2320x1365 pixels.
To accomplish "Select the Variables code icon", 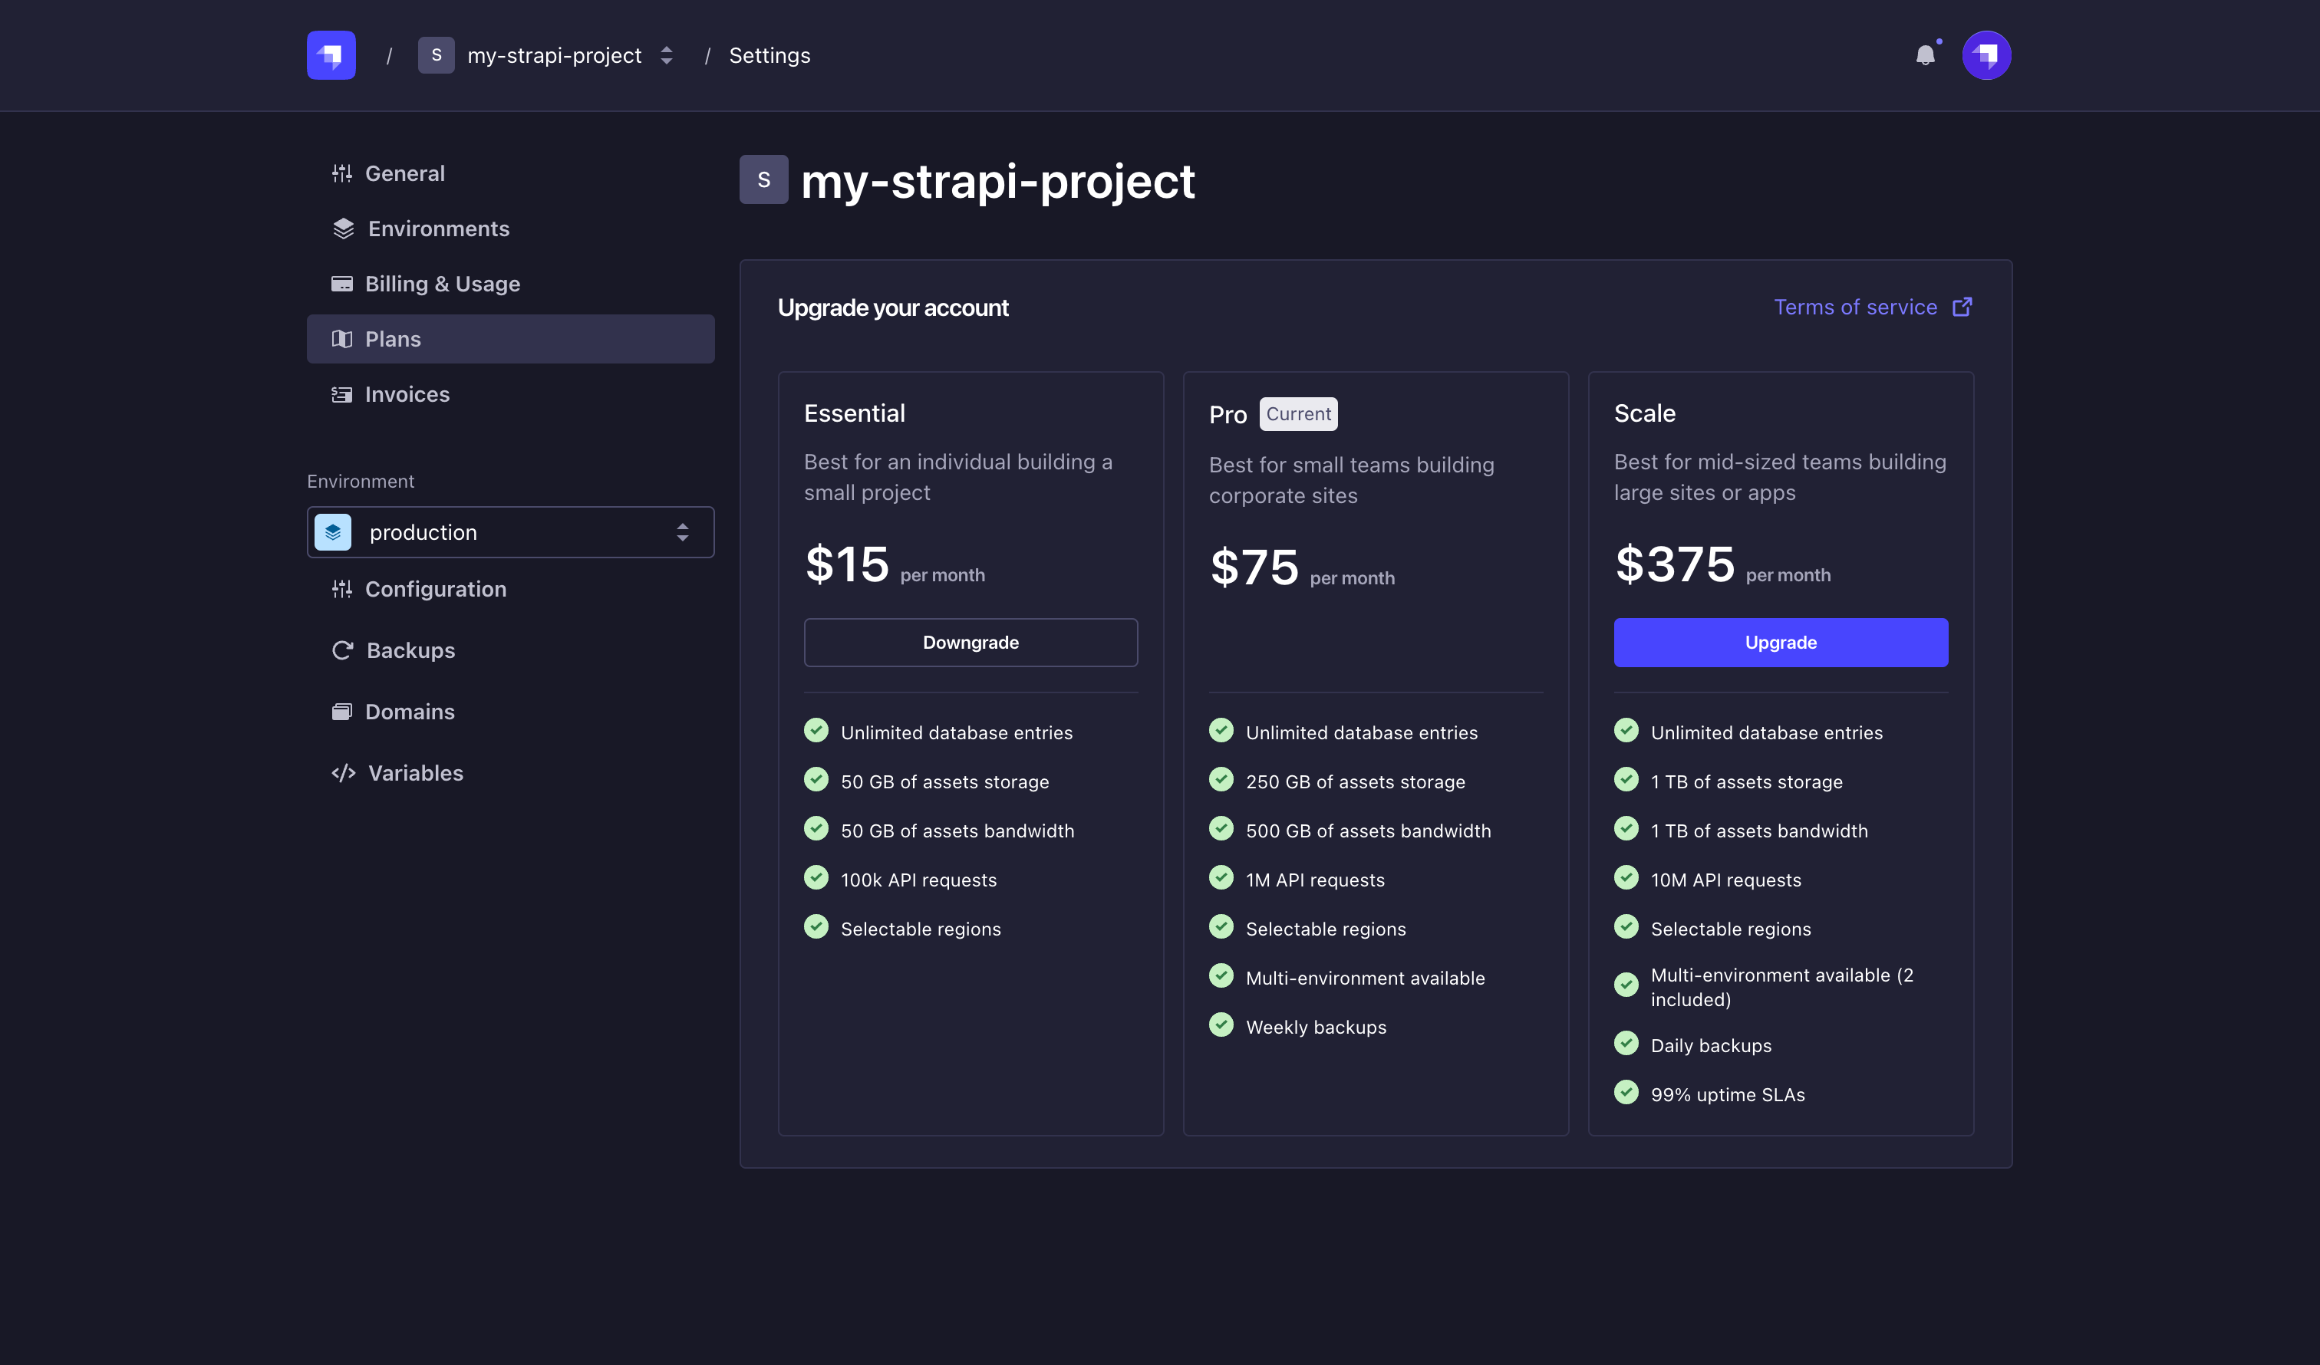I will point(344,773).
